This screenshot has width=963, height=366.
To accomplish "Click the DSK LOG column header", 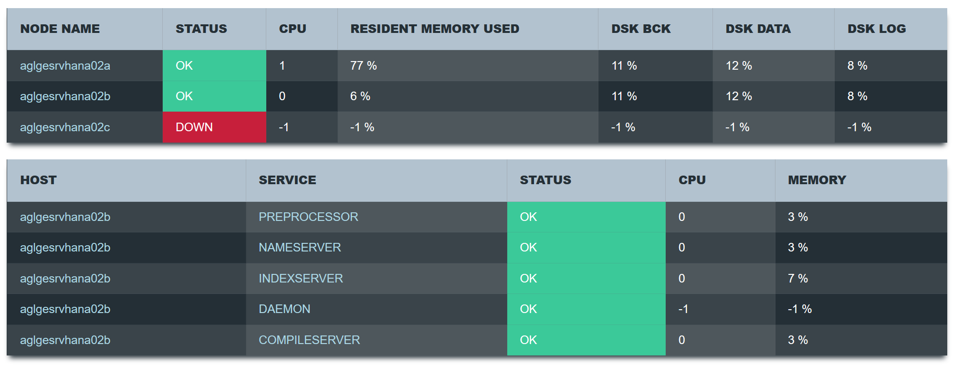I will [x=876, y=29].
